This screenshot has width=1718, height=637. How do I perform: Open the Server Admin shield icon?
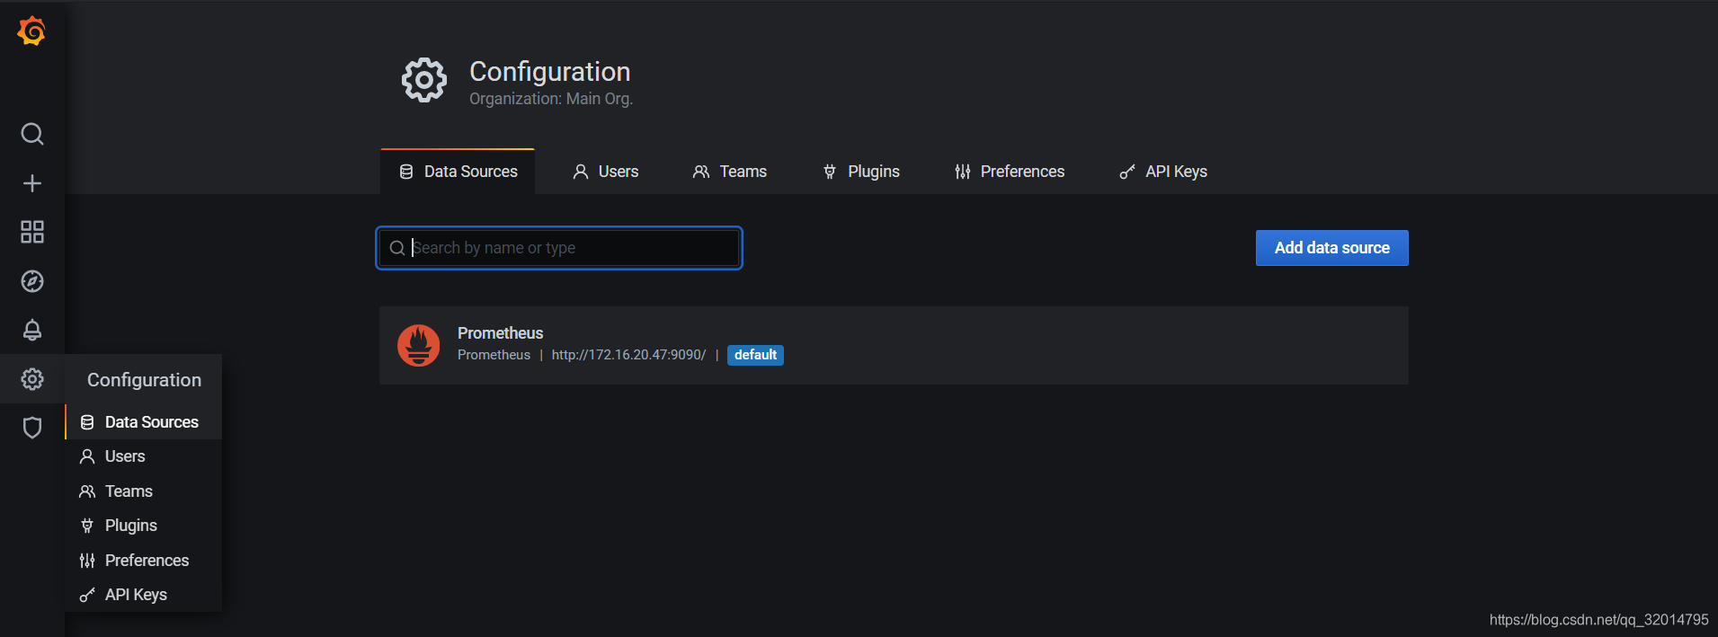click(x=32, y=428)
